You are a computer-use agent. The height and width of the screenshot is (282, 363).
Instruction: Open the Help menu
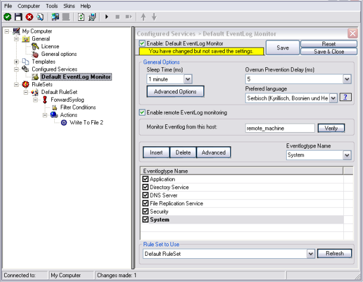[x=85, y=6]
